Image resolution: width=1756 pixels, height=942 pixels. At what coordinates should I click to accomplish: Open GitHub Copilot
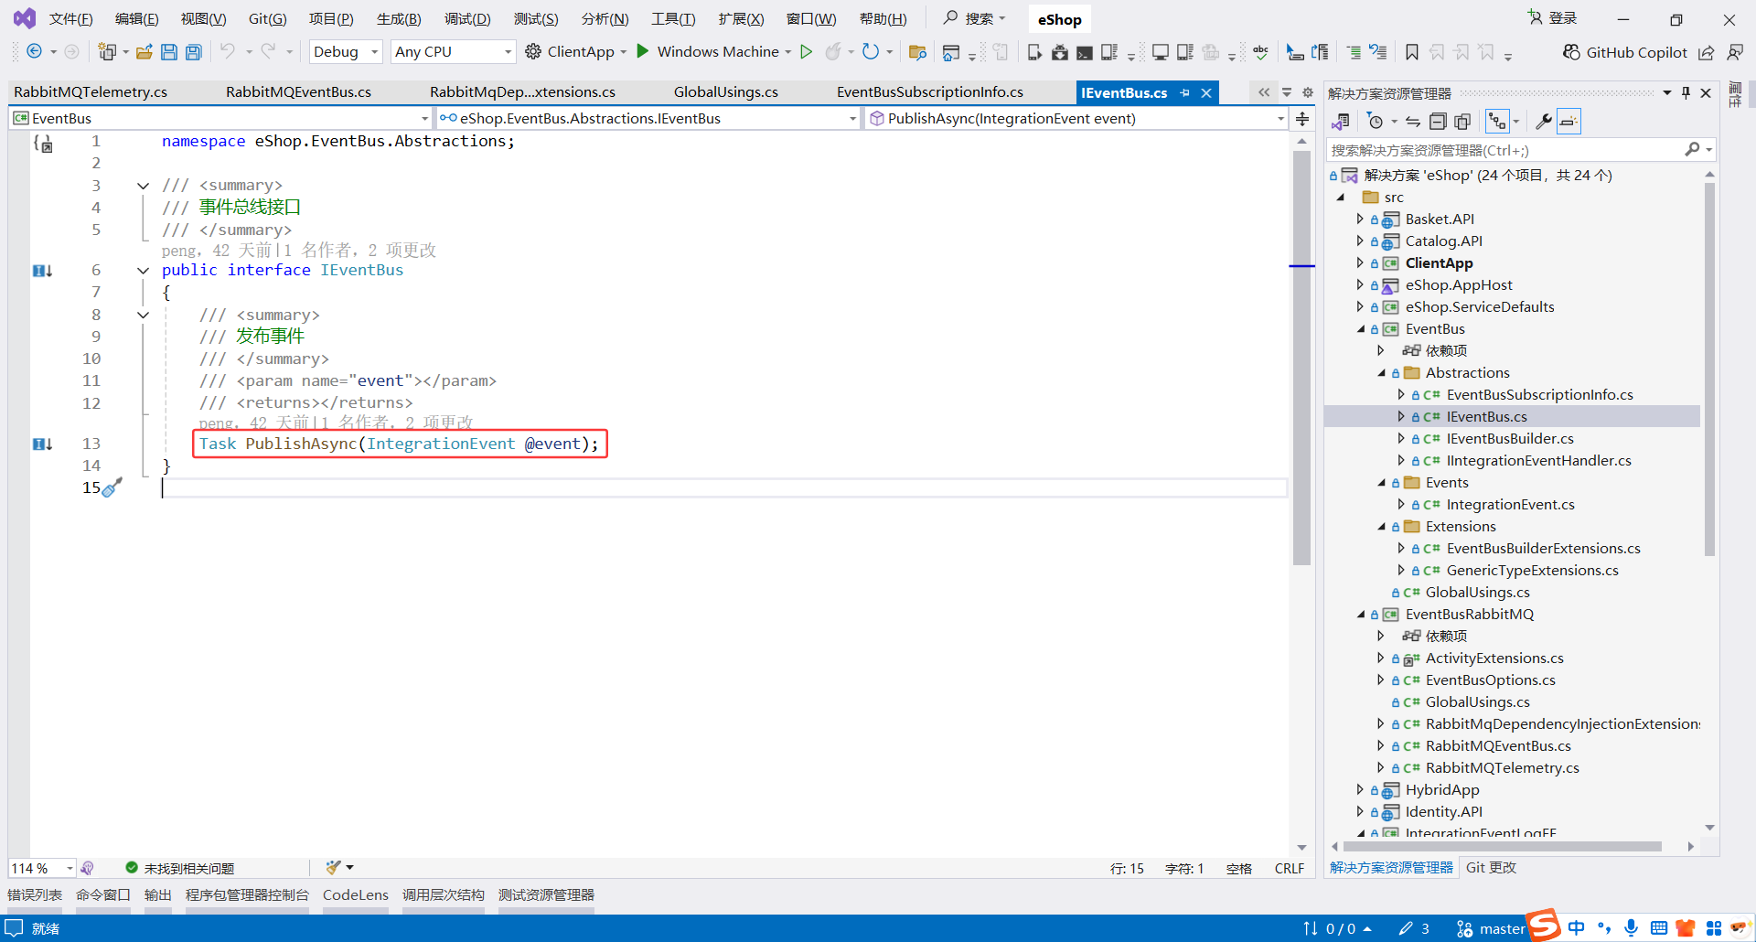1624,52
